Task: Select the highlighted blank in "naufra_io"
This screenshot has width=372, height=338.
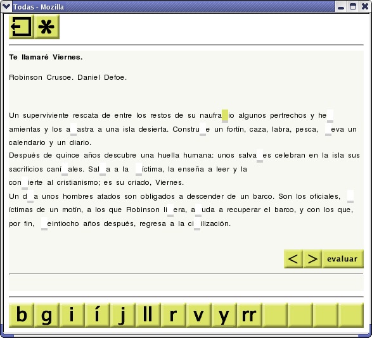Action: [x=225, y=116]
